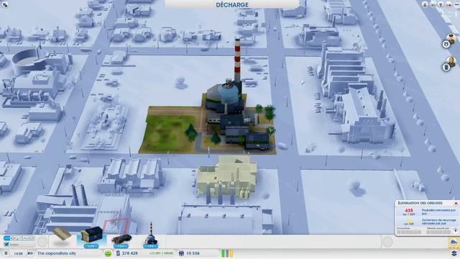460x259 pixels.
Task: Open the city budget showing 278 428
Action: 127,253
